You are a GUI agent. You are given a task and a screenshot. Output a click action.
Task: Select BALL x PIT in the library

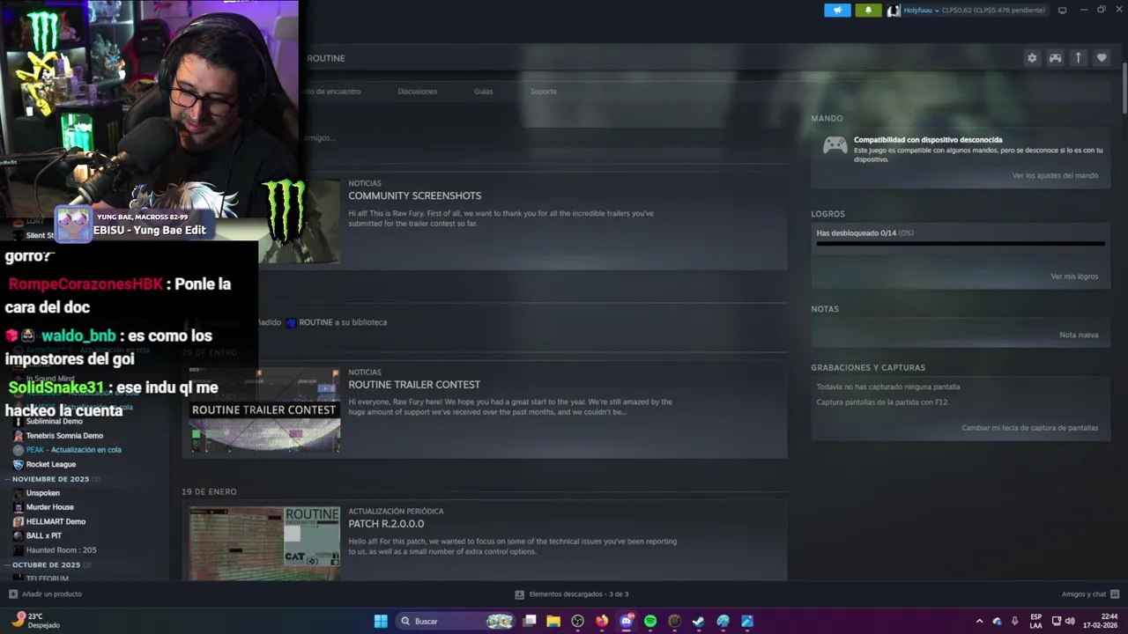[x=44, y=536]
